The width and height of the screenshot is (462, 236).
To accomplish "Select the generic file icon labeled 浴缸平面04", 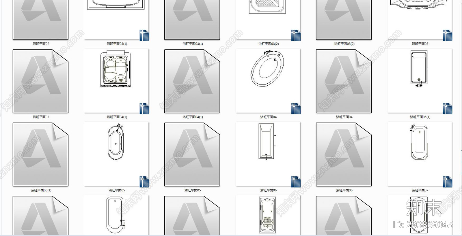I will (x=344, y=81).
